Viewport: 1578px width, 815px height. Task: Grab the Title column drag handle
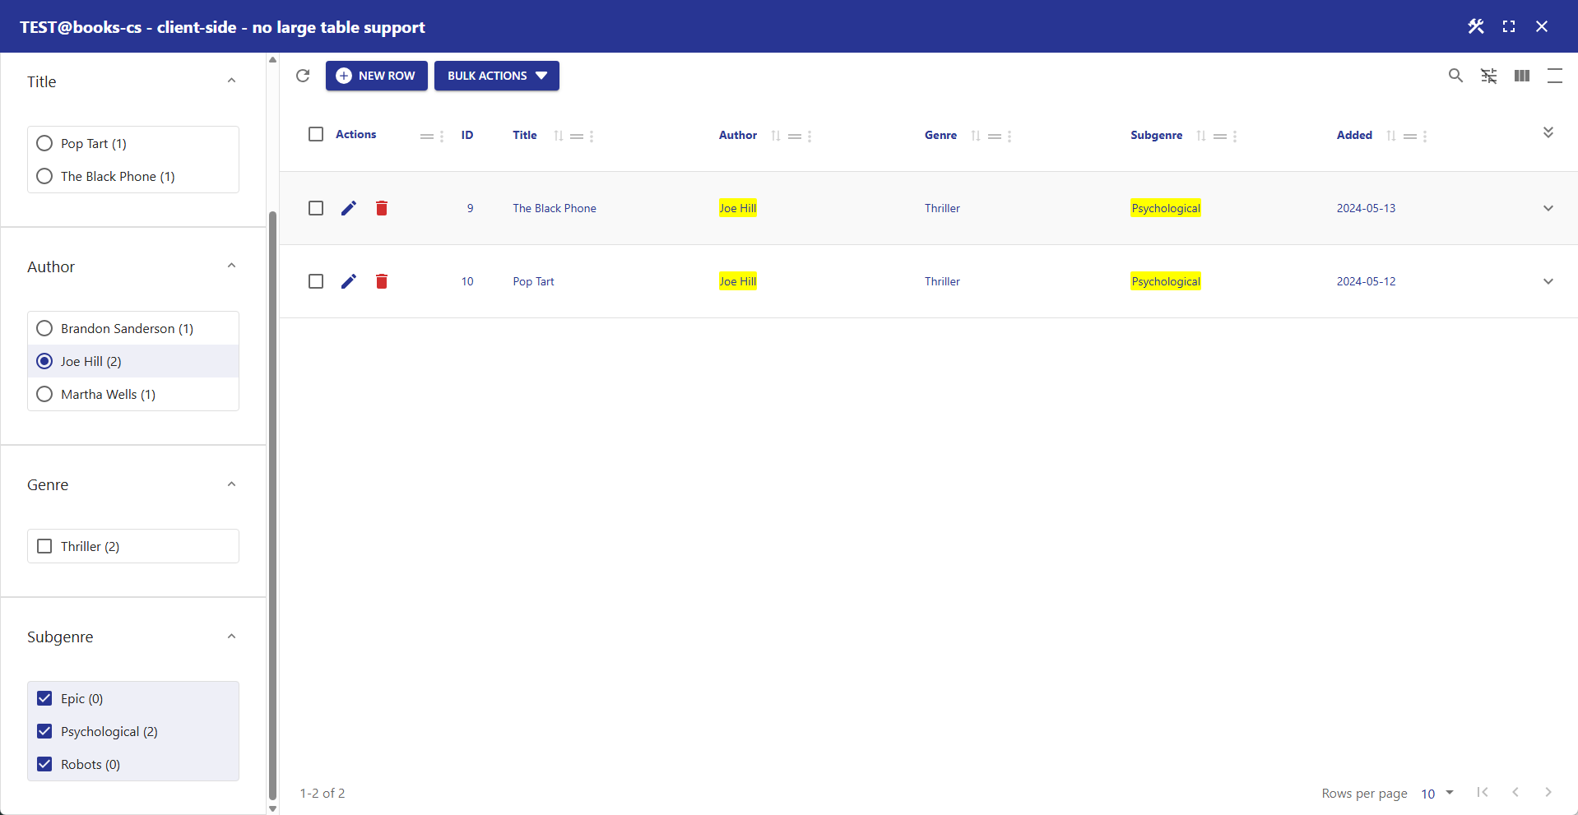click(577, 137)
